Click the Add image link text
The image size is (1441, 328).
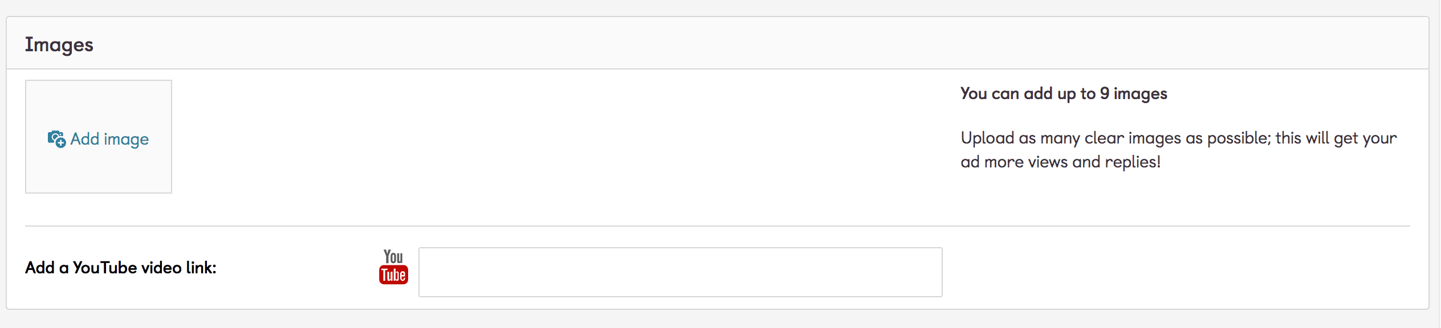click(109, 139)
